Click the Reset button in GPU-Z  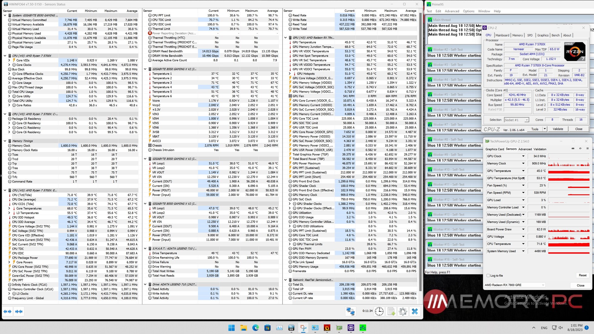pos(583,275)
